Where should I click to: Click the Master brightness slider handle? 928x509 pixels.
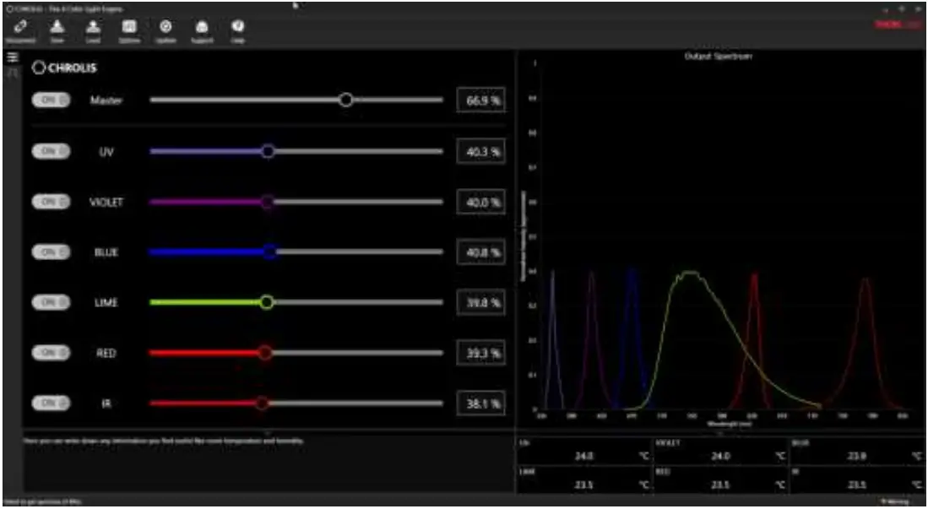click(x=345, y=100)
